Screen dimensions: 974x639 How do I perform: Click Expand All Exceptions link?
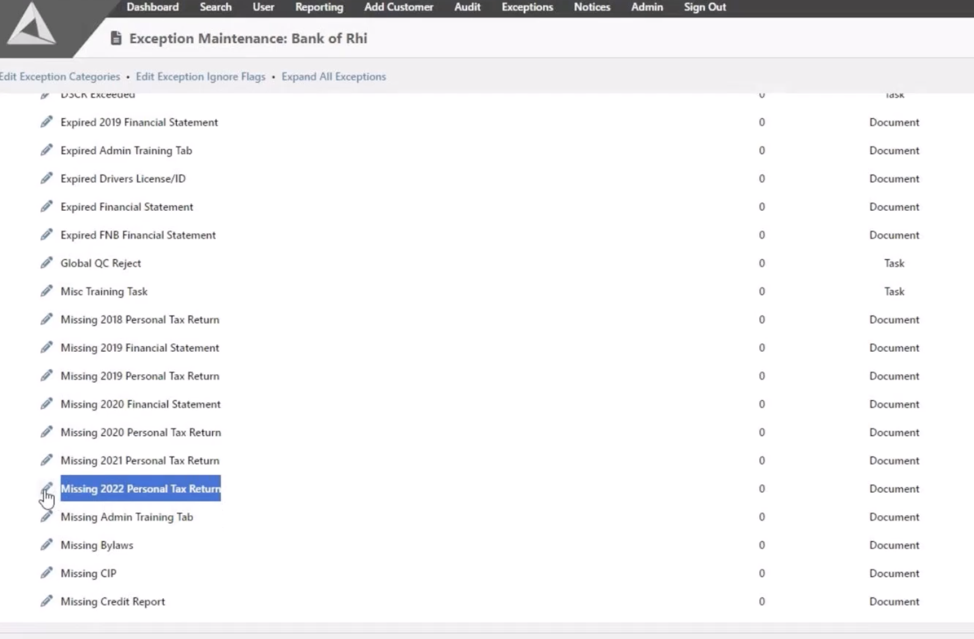[334, 77]
